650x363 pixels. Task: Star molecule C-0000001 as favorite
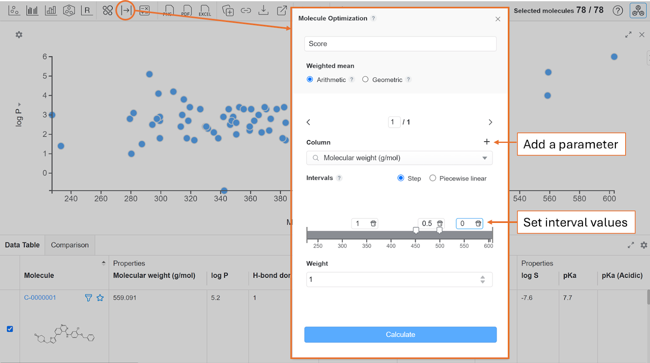pyautogui.click(x=100, y=298)
